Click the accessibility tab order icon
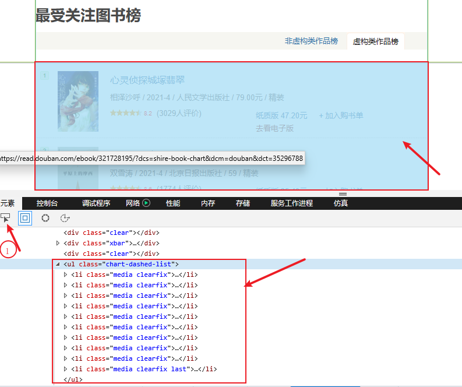 coord(65,218)
